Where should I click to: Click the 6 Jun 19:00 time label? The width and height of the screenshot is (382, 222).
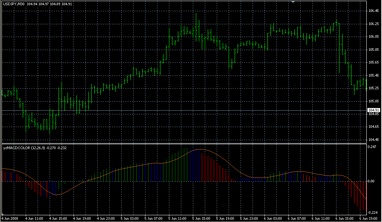click(x=369, y=218)
